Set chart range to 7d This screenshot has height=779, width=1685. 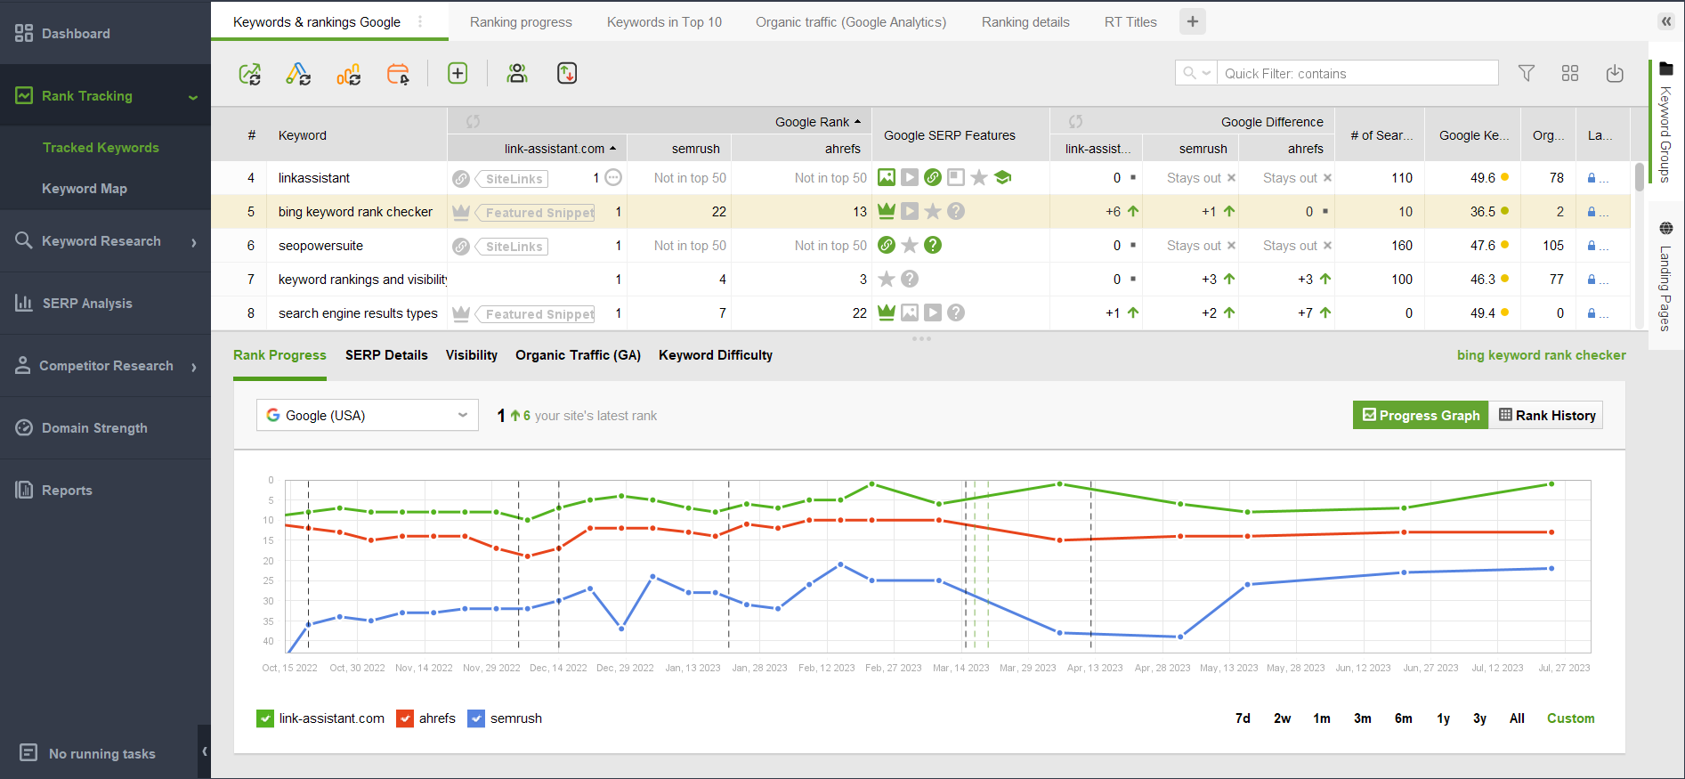(1243, 718)
